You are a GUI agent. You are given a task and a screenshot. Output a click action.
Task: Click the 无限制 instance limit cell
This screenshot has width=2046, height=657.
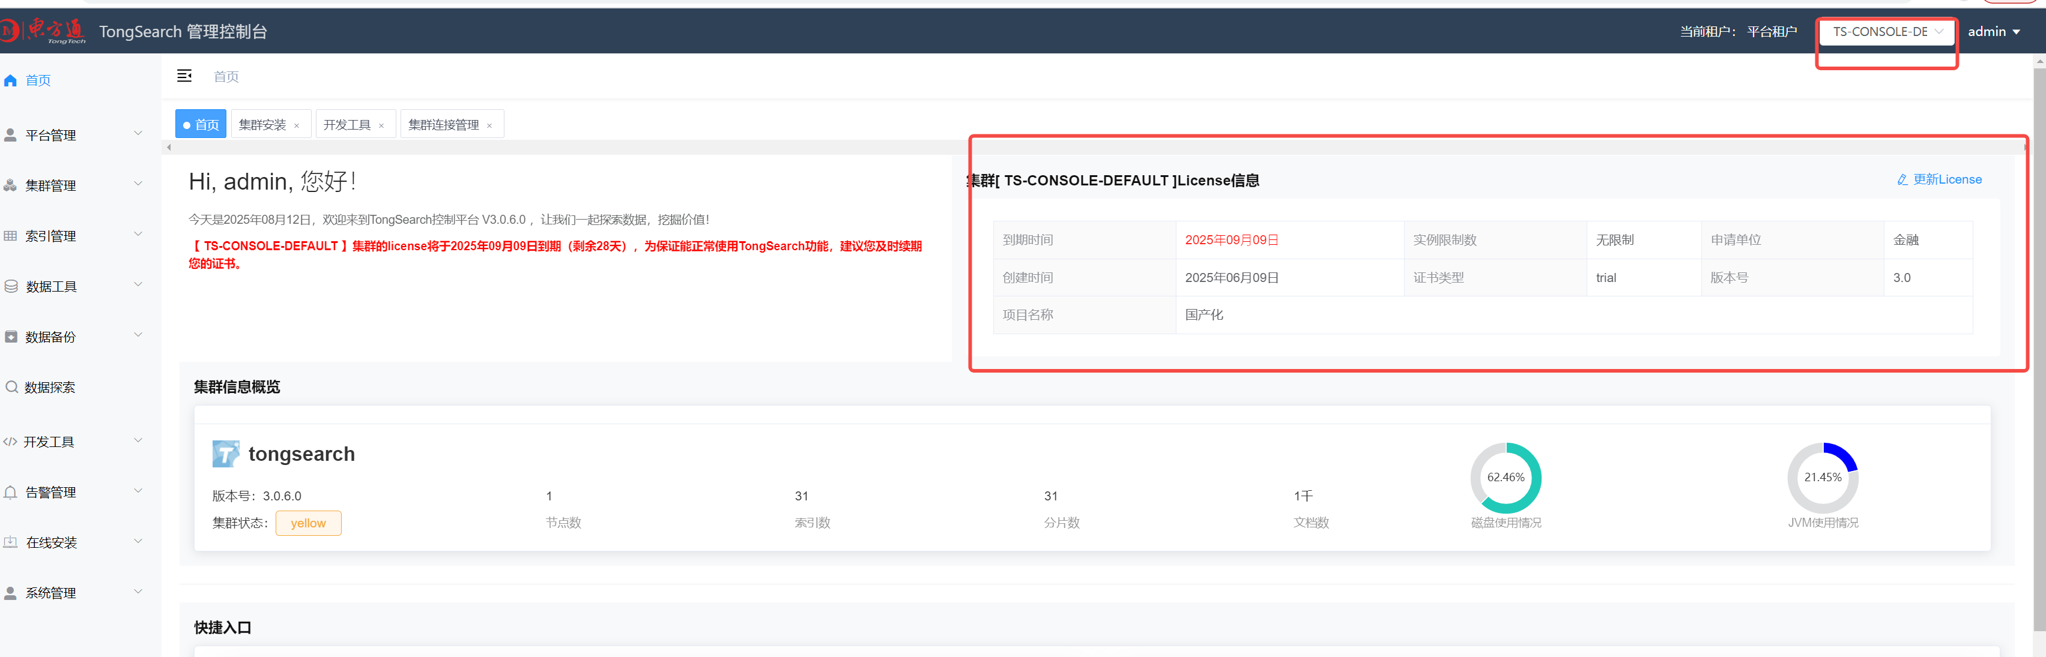(1643, 239)
